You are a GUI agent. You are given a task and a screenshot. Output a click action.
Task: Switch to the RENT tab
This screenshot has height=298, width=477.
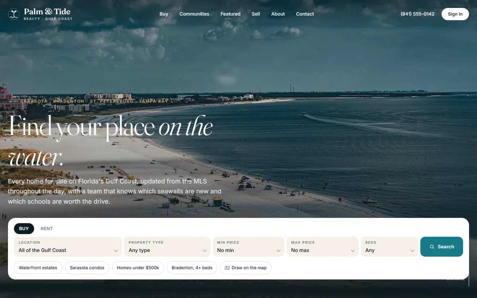click(x=47, y=228)
